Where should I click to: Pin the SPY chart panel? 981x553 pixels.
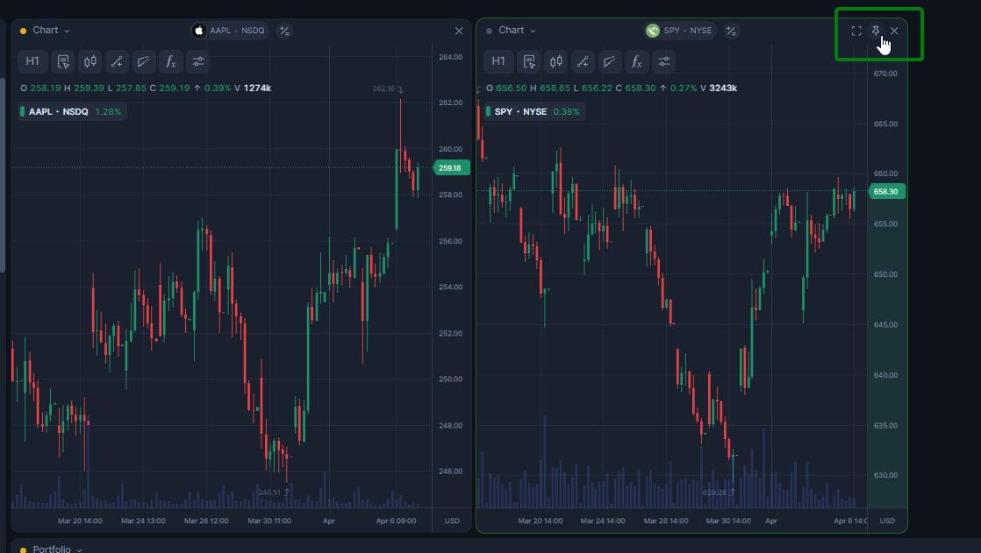coord(876,31)
